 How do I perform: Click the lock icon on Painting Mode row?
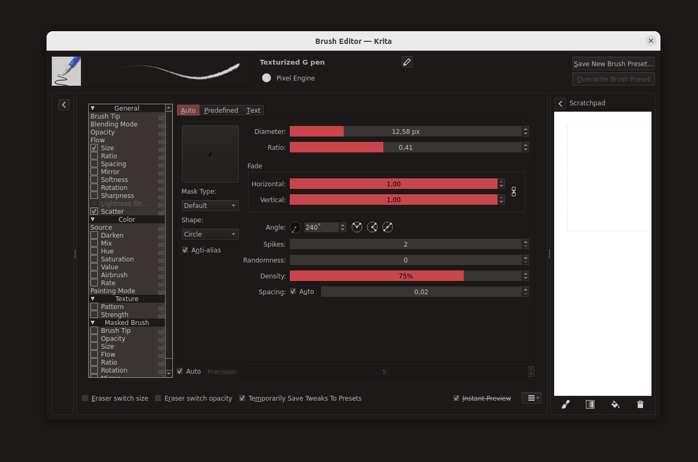[161, 291]
